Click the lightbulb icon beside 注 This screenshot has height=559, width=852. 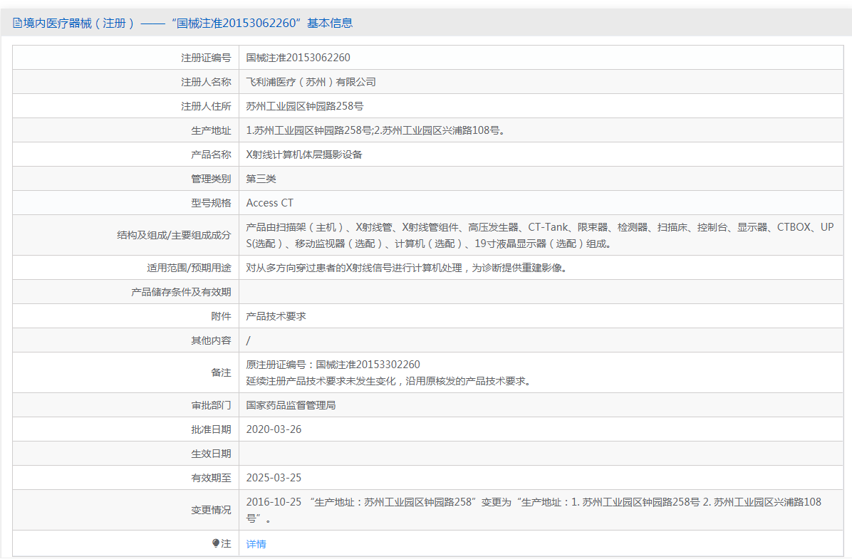tap(216, 543)
